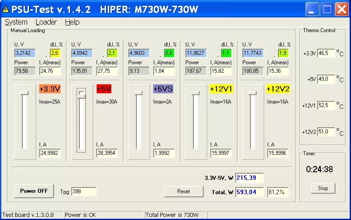Click the measured current 15,82
Image resolution: width=351 pixels, height=220 pixels.
221,71
